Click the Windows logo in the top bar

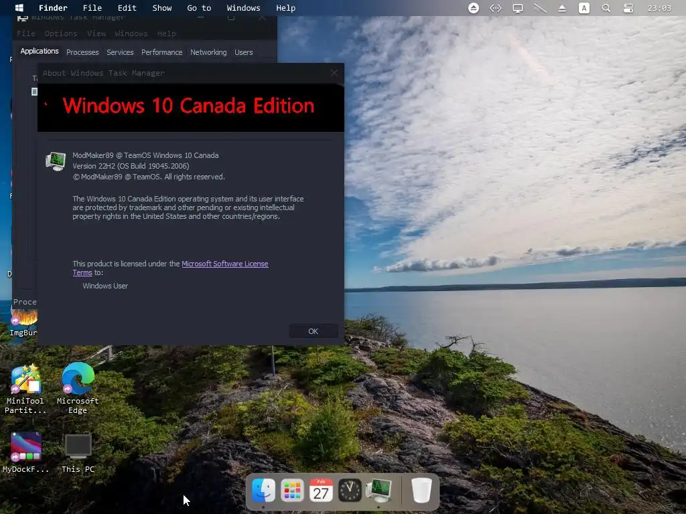click(19, 8)
